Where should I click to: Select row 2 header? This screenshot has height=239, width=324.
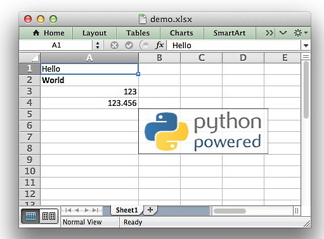coord(30,80)
